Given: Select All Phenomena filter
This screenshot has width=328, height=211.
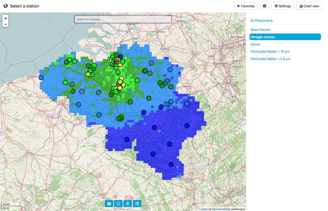Looking at the screenshot, I should pos(261,21).
